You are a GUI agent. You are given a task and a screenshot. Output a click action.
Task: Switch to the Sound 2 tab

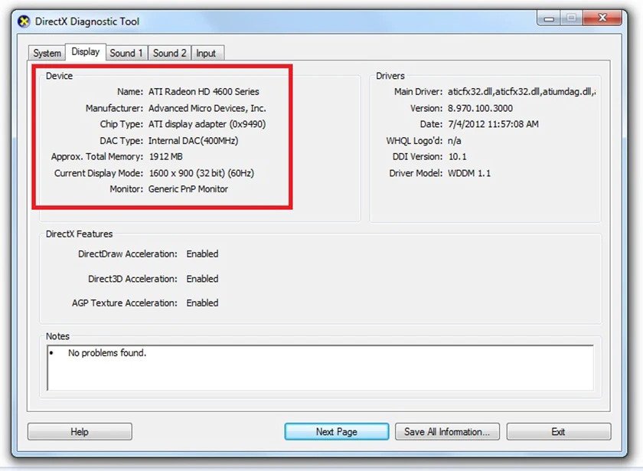click(x=169, y=53)
